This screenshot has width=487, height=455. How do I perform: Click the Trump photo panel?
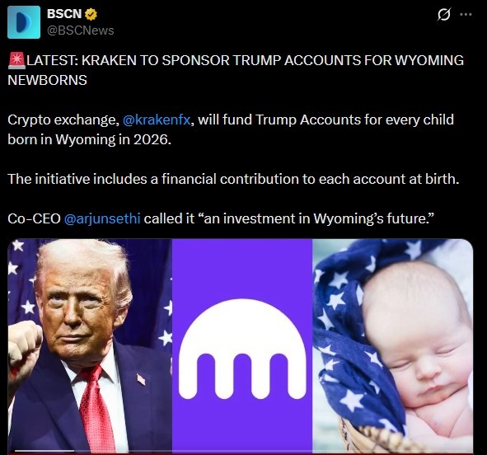pos(90,345)
